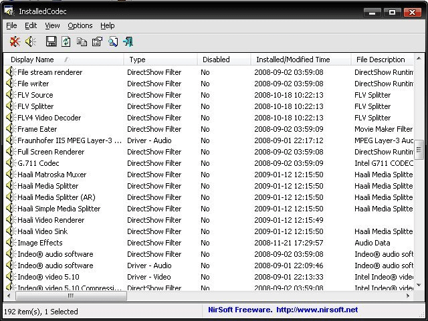
Task: Sort by the Type column header
Action: click(160, 60)
